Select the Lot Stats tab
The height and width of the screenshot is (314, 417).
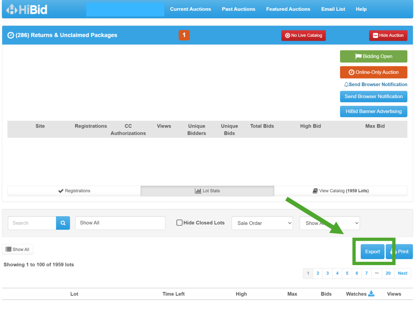(207, 191)
